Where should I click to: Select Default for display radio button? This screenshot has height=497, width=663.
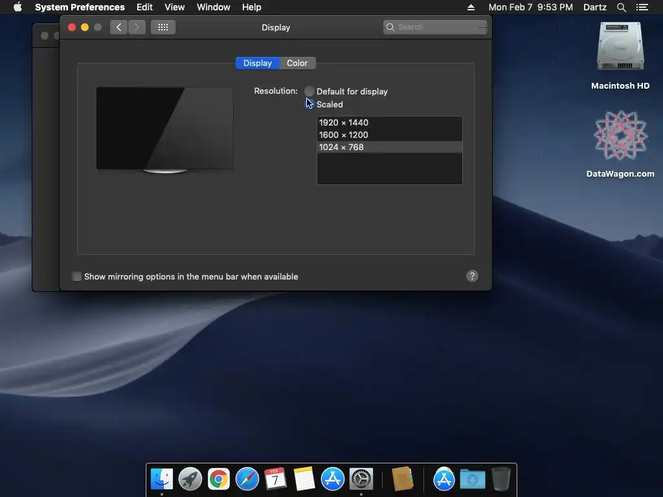pos(309,91)
